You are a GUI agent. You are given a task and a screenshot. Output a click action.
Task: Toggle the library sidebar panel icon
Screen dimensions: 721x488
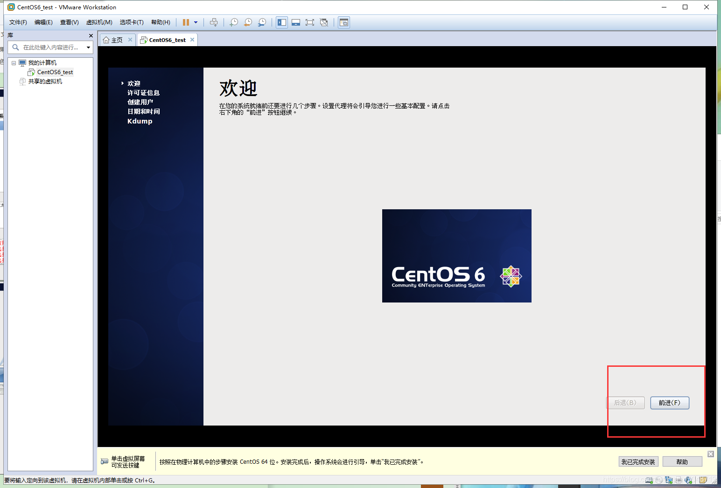281,22
